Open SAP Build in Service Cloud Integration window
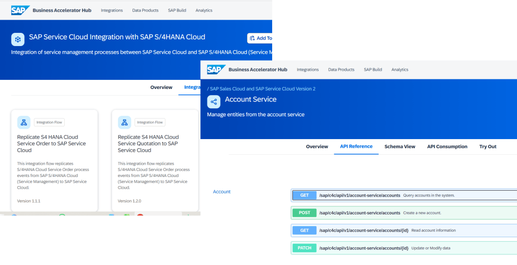The height and width of the screenshot is (265, 517). [177, 10]
